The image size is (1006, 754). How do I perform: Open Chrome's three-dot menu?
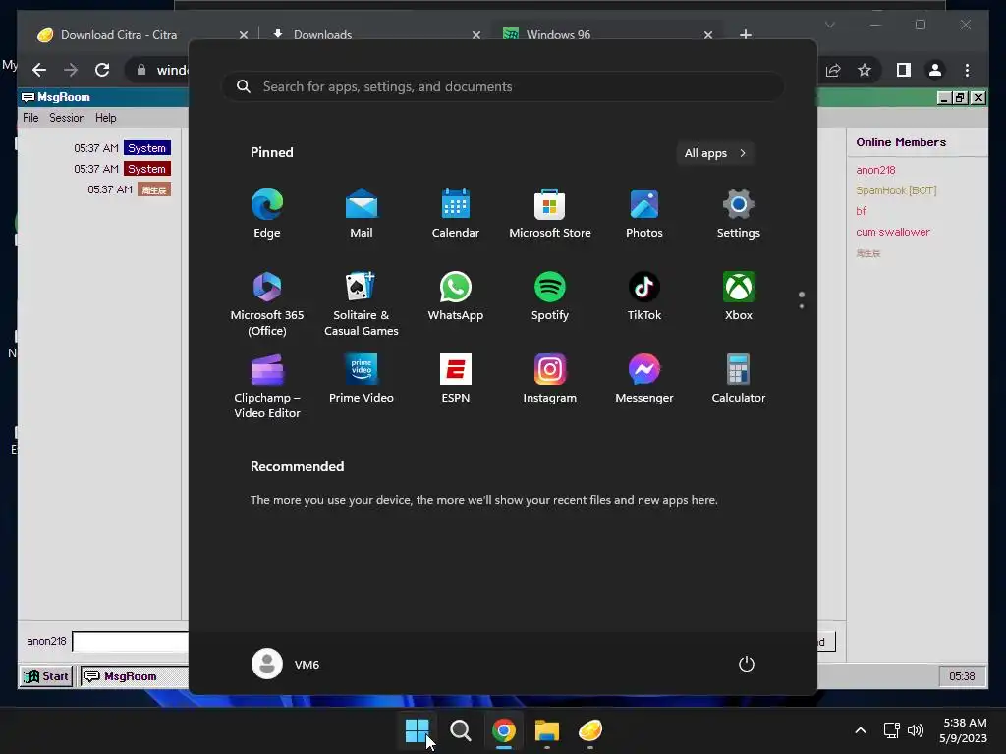(x=967, y=70)
